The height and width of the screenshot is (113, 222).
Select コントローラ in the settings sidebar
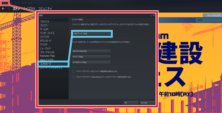click(53, 64)
